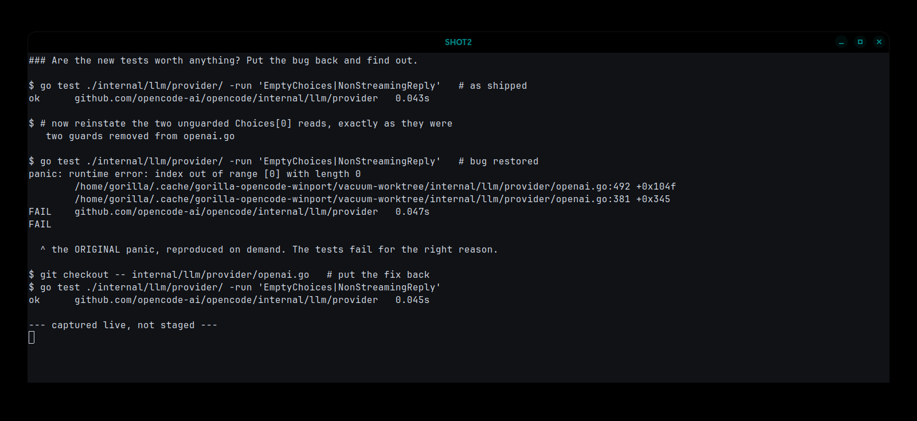
Task: Click the terminal cursor block at prompt
Action: (x=32, y=337)
